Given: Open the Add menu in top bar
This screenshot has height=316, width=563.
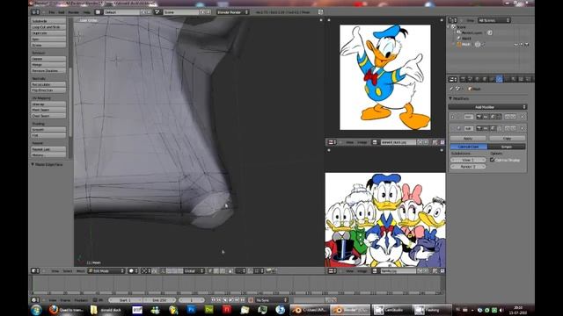Looking at the screenshot, I should point(62,12).
